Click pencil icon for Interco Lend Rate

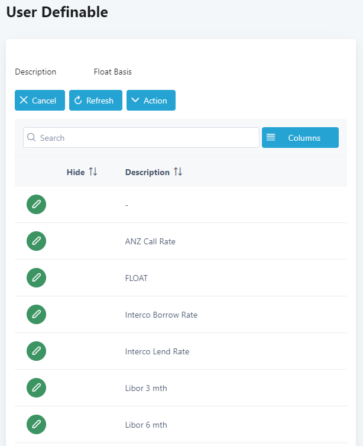point(36,351)
